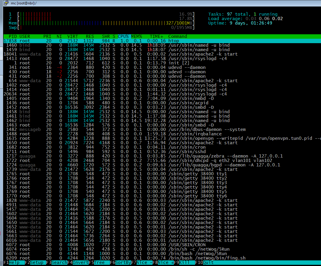This screenshot has height=266, width=321.
Task: Toggle F5 Tree view of processes
Action: point(99,262)
